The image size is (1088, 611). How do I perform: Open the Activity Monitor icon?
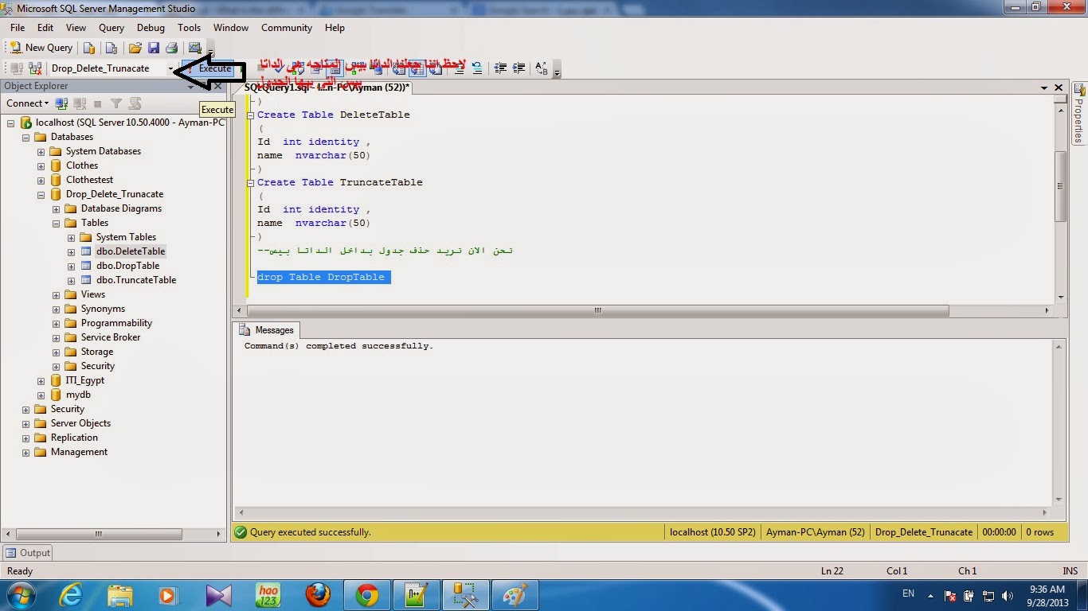(x=194, y=48)
